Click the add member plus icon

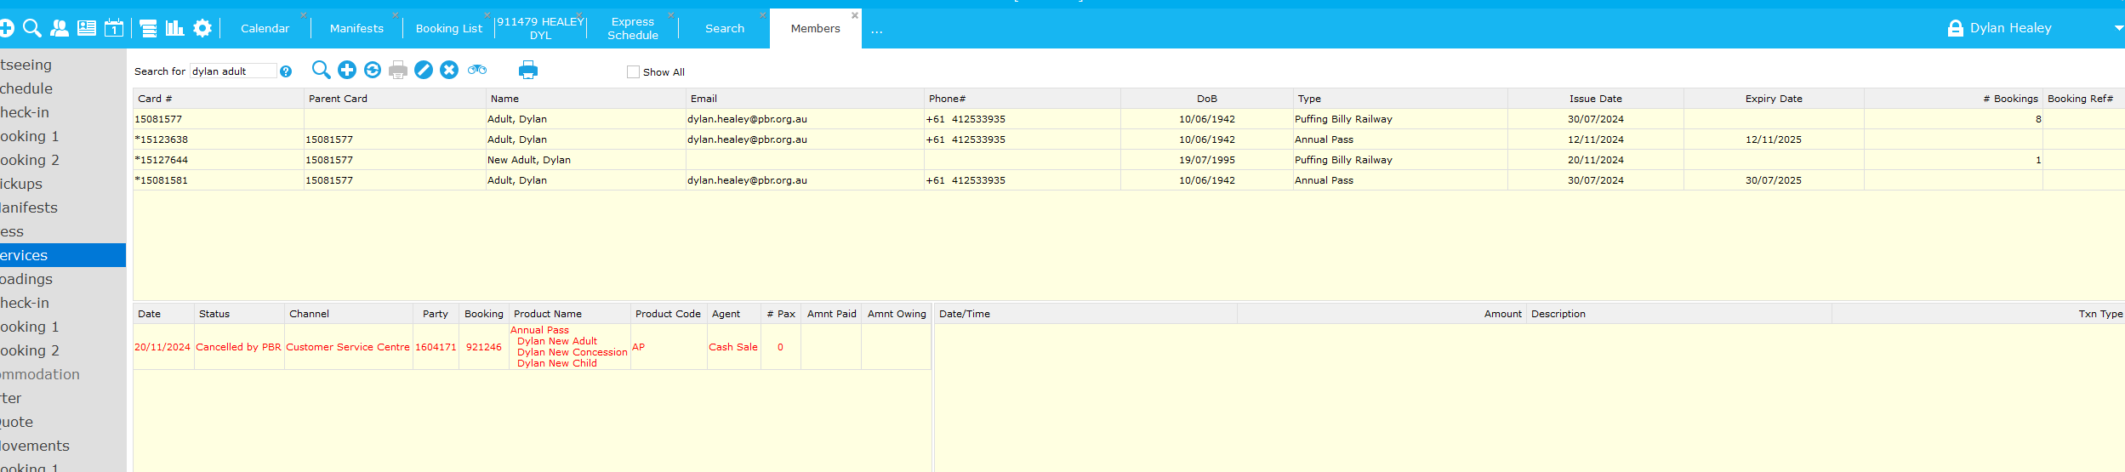click(347, 70)
